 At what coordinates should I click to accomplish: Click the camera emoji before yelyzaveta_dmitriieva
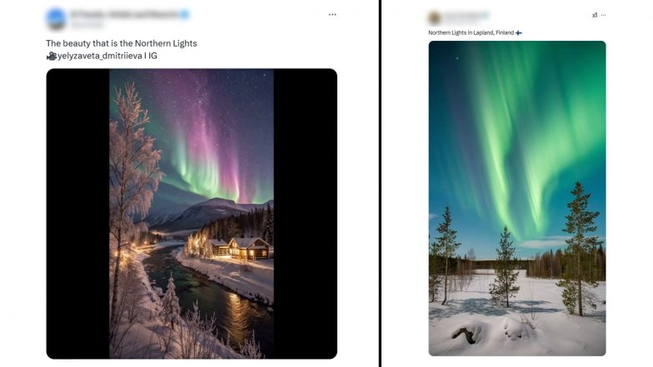pyautogui.click(x=51, y=56)
